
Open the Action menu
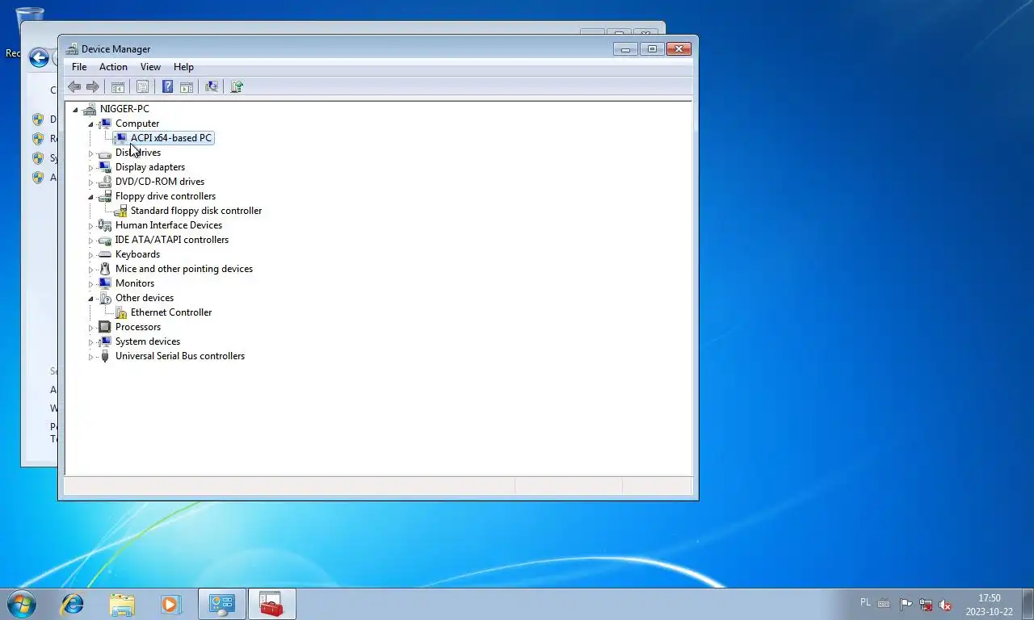(x=113, y=67)
